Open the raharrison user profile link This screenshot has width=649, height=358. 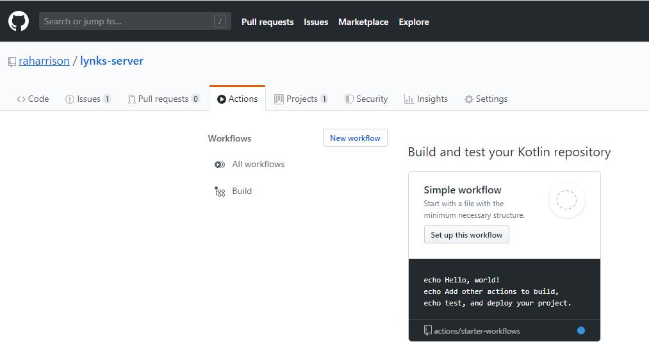44,61
